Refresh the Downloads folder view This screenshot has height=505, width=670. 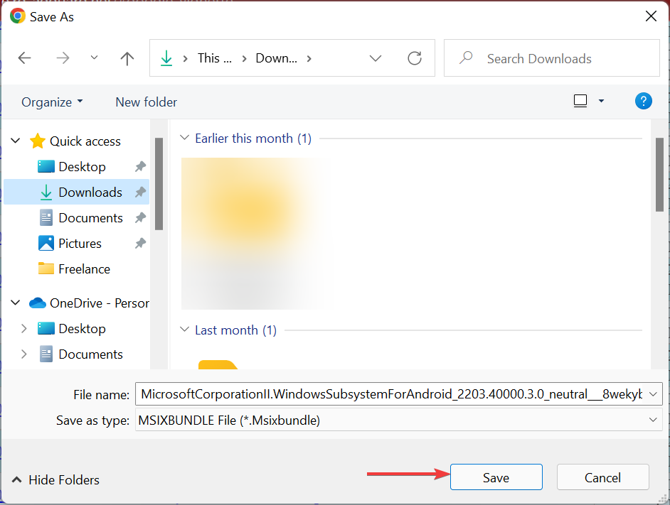click(415, 58)
